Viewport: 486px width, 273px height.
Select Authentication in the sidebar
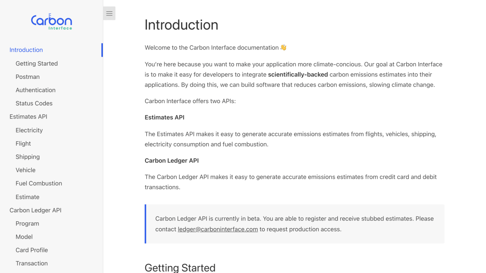(x=36, y=90)
